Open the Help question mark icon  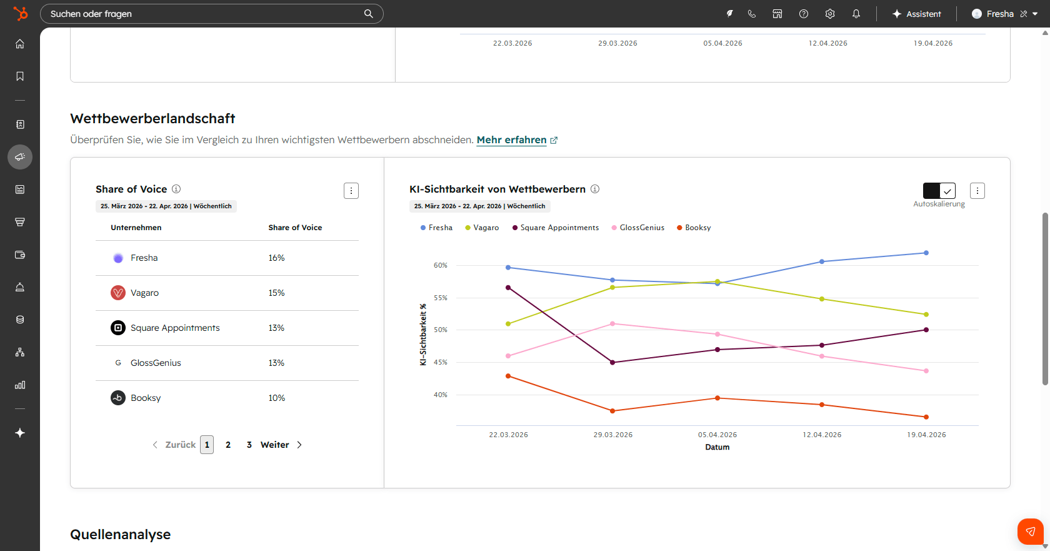[804, 14]
